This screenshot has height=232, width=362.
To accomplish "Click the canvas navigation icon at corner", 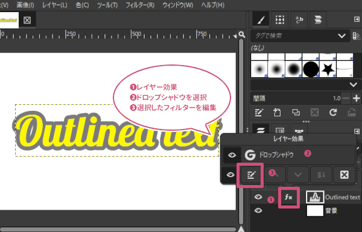I will pyautogui.click(x=241, y=229).
